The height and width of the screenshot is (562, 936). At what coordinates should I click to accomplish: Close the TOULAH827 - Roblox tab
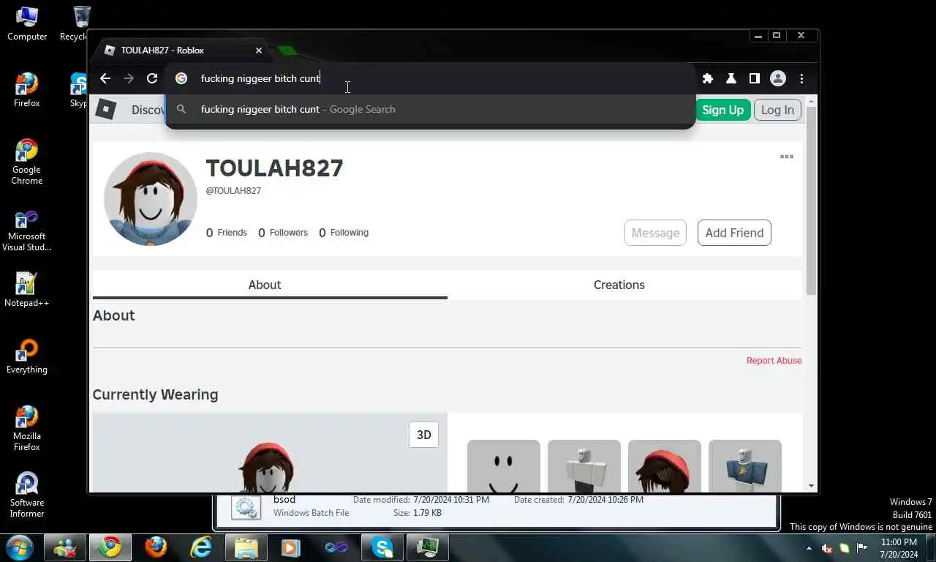(x=259, y=50)
